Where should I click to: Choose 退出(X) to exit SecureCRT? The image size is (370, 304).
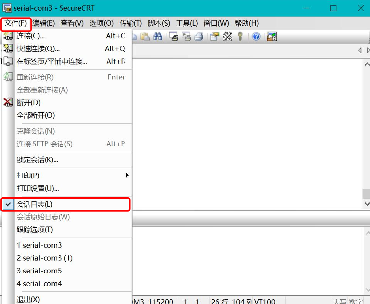point(66,299)
